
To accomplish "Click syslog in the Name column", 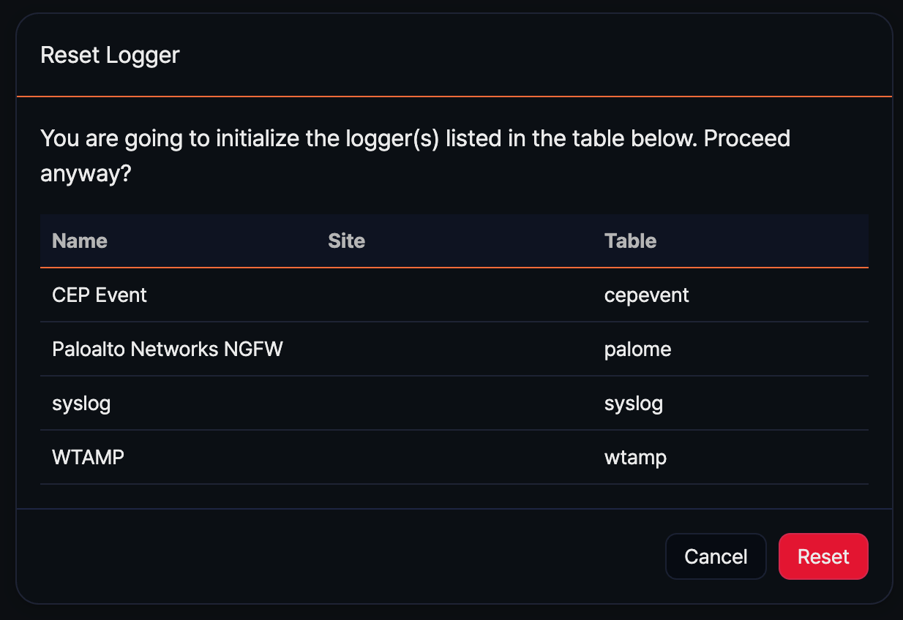I will point(81,404).
